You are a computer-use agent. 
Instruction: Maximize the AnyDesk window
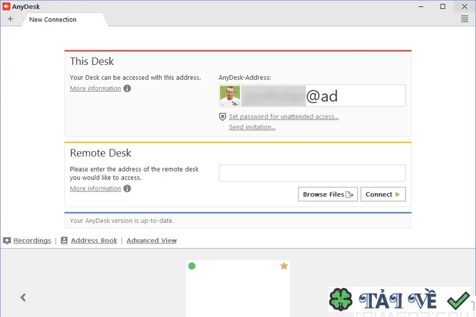click(x=443, y=6)
